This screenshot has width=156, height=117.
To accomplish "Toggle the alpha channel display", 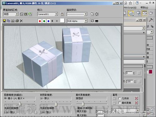I will pyautogui.click(x=52, y=21).
